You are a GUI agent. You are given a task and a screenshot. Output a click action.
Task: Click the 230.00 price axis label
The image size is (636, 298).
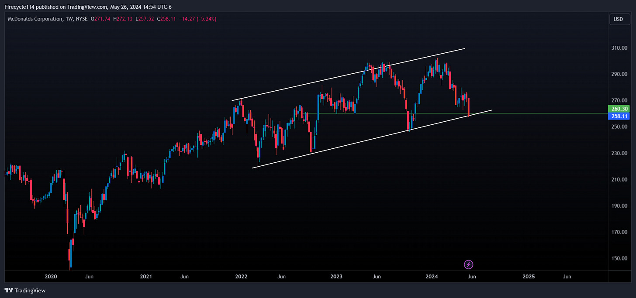coord(619,153)
